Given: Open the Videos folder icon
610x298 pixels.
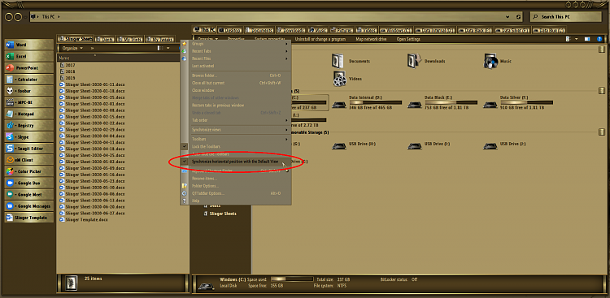Looking at the screenshot, I should coord(339,79).
